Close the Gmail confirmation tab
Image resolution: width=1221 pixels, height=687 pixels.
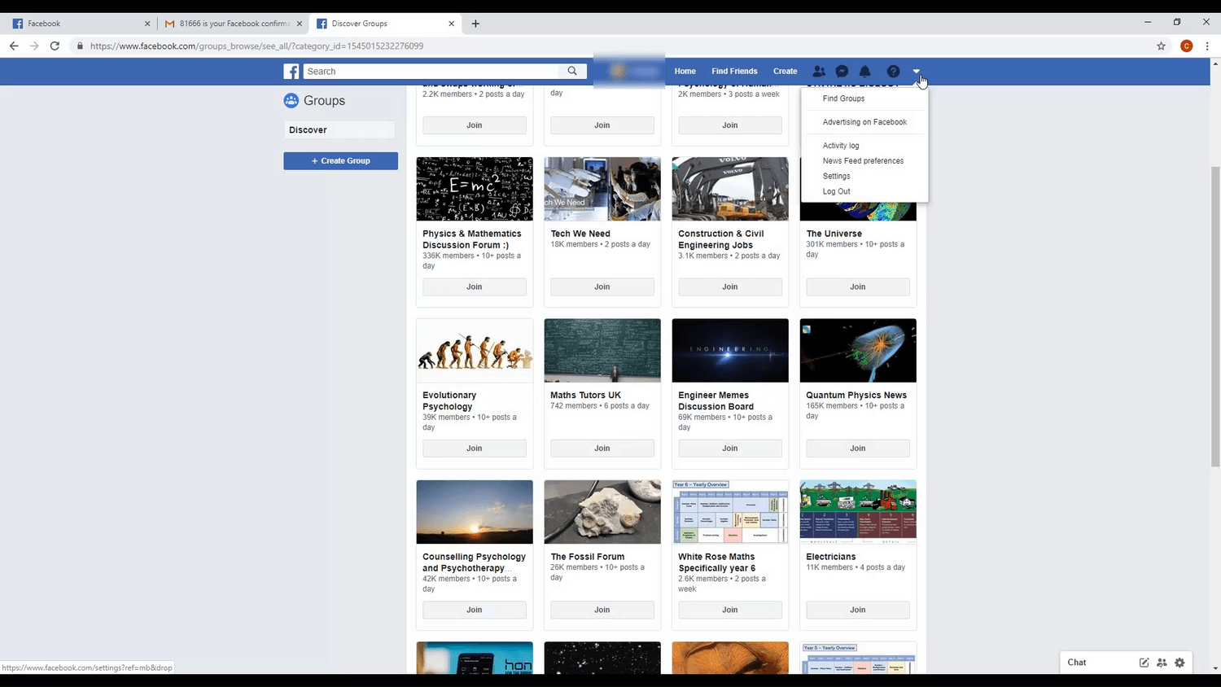(x=300, y=24)
